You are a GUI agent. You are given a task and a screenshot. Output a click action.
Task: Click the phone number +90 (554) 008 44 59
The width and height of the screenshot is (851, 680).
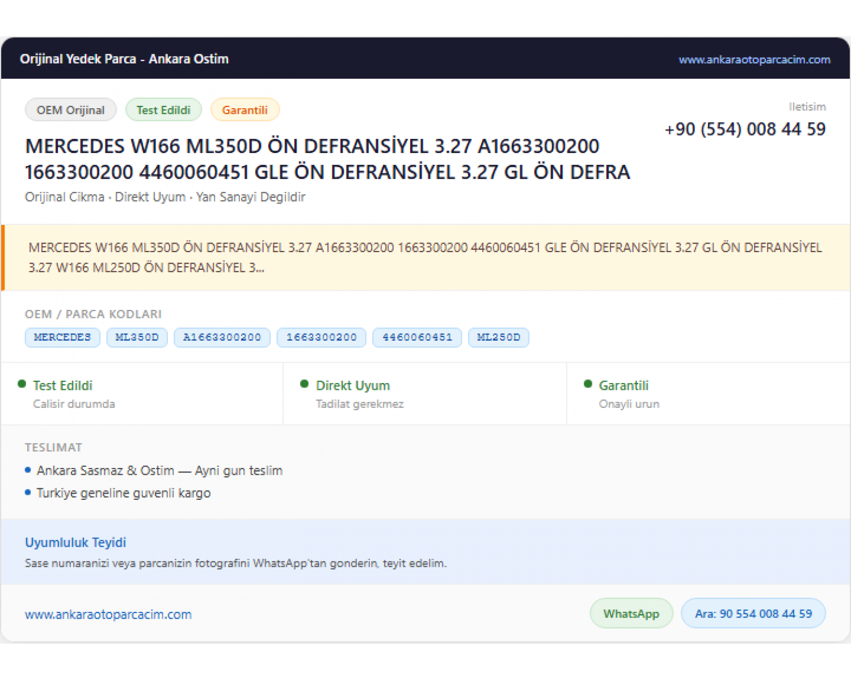pyautogui.click(x=745, y=129)
